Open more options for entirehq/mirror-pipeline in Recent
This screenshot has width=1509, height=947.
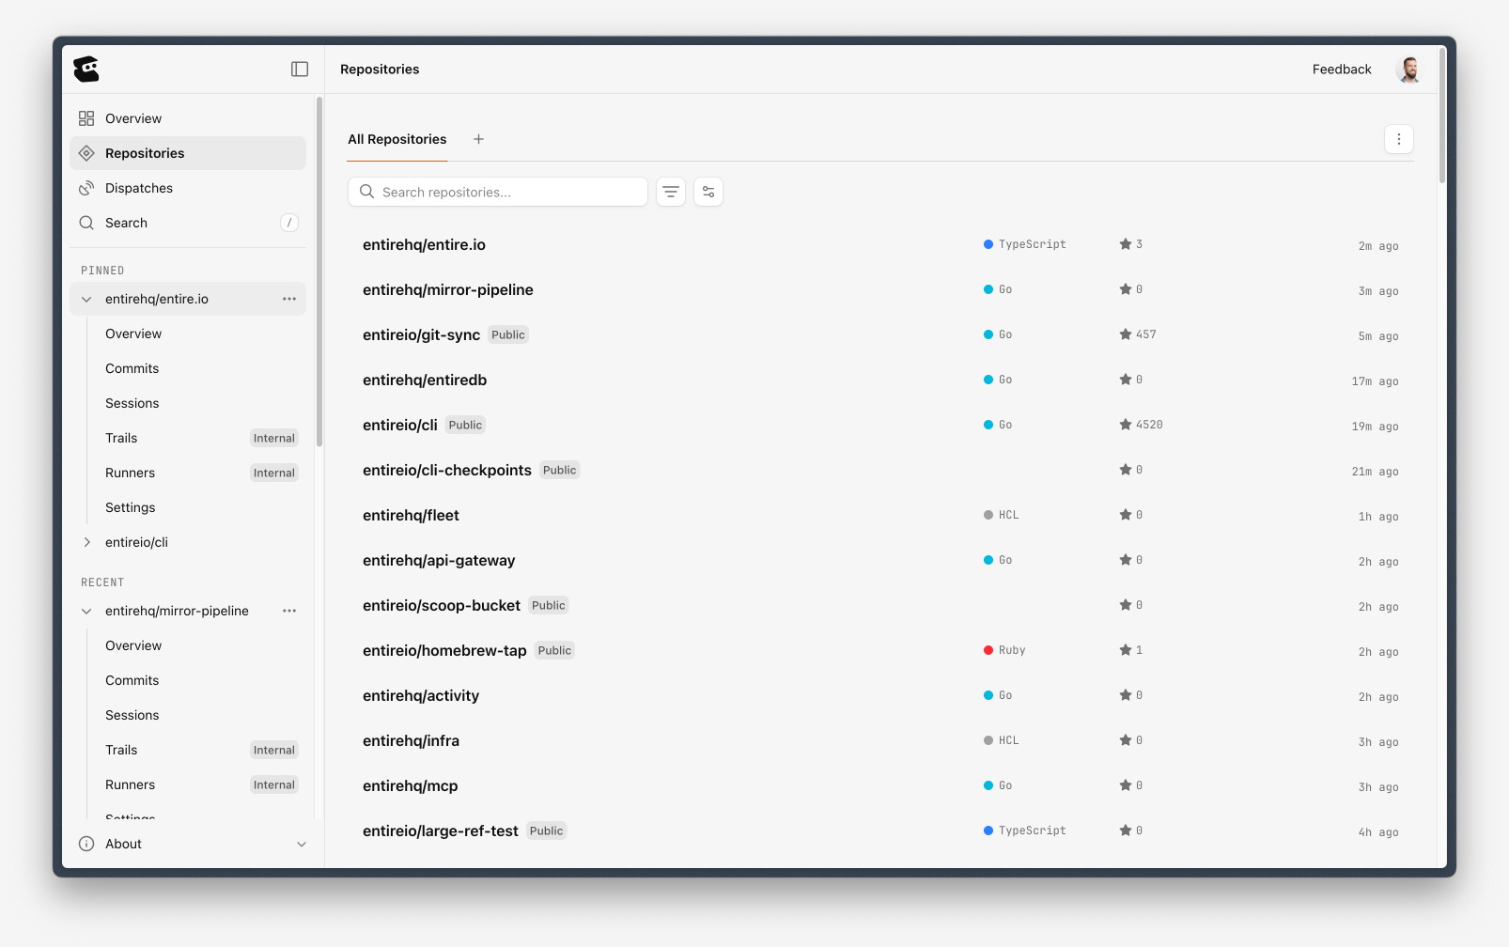289,611
